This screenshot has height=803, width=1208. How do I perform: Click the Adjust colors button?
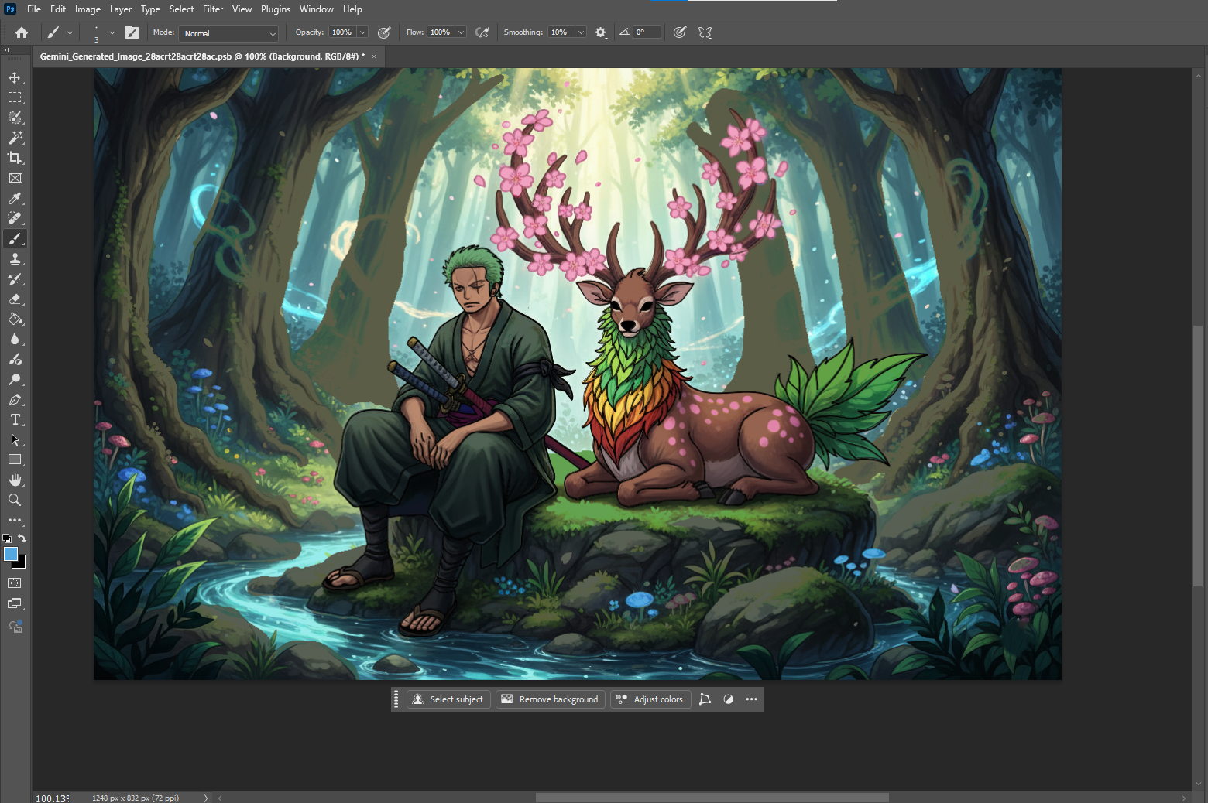coord(650,699)
